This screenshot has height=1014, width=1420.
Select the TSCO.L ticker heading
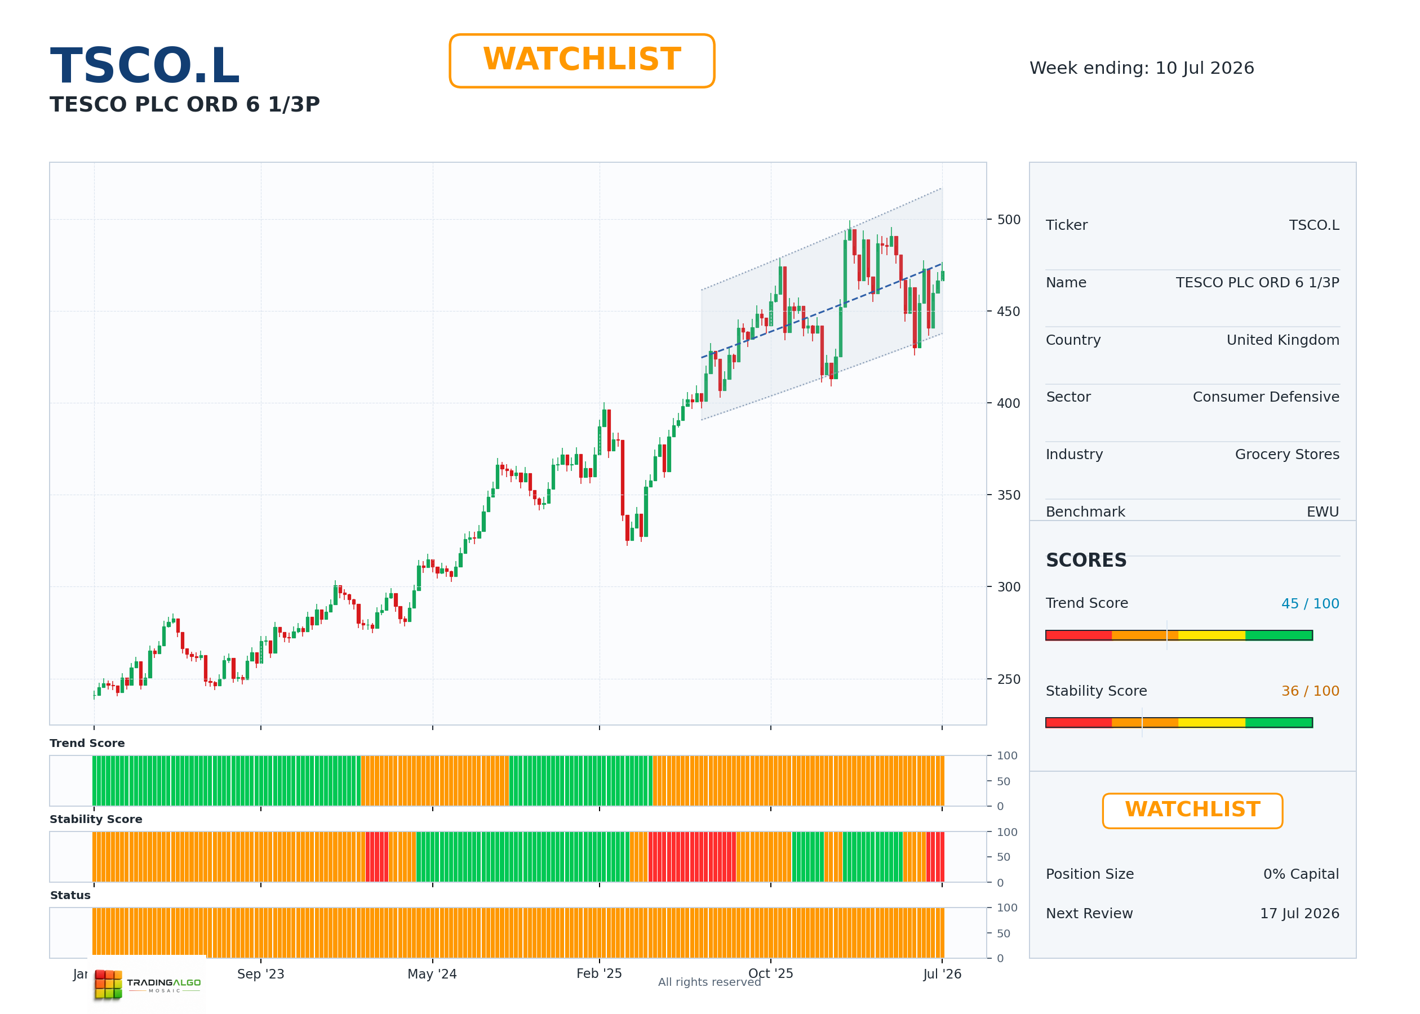tap(145, 66)
